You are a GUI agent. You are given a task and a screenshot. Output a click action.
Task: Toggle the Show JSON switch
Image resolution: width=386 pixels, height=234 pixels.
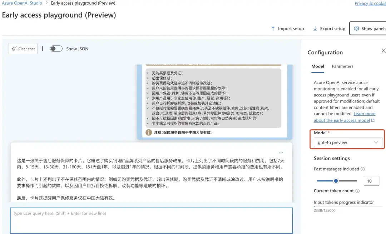(56, 48)
